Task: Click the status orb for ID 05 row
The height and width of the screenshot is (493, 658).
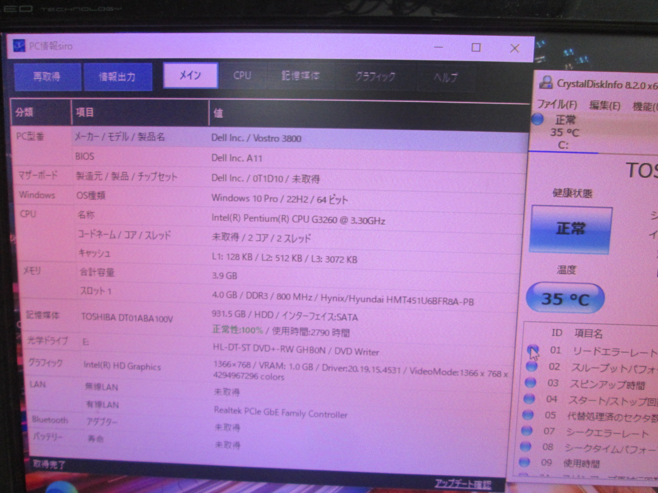Action: 528,415
